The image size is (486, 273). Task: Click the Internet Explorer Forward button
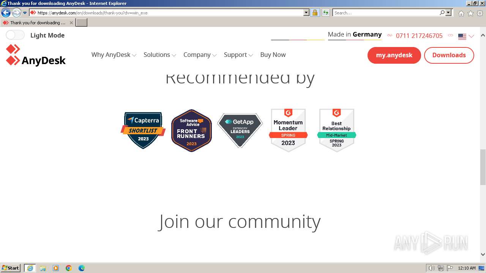click(16, 13)
